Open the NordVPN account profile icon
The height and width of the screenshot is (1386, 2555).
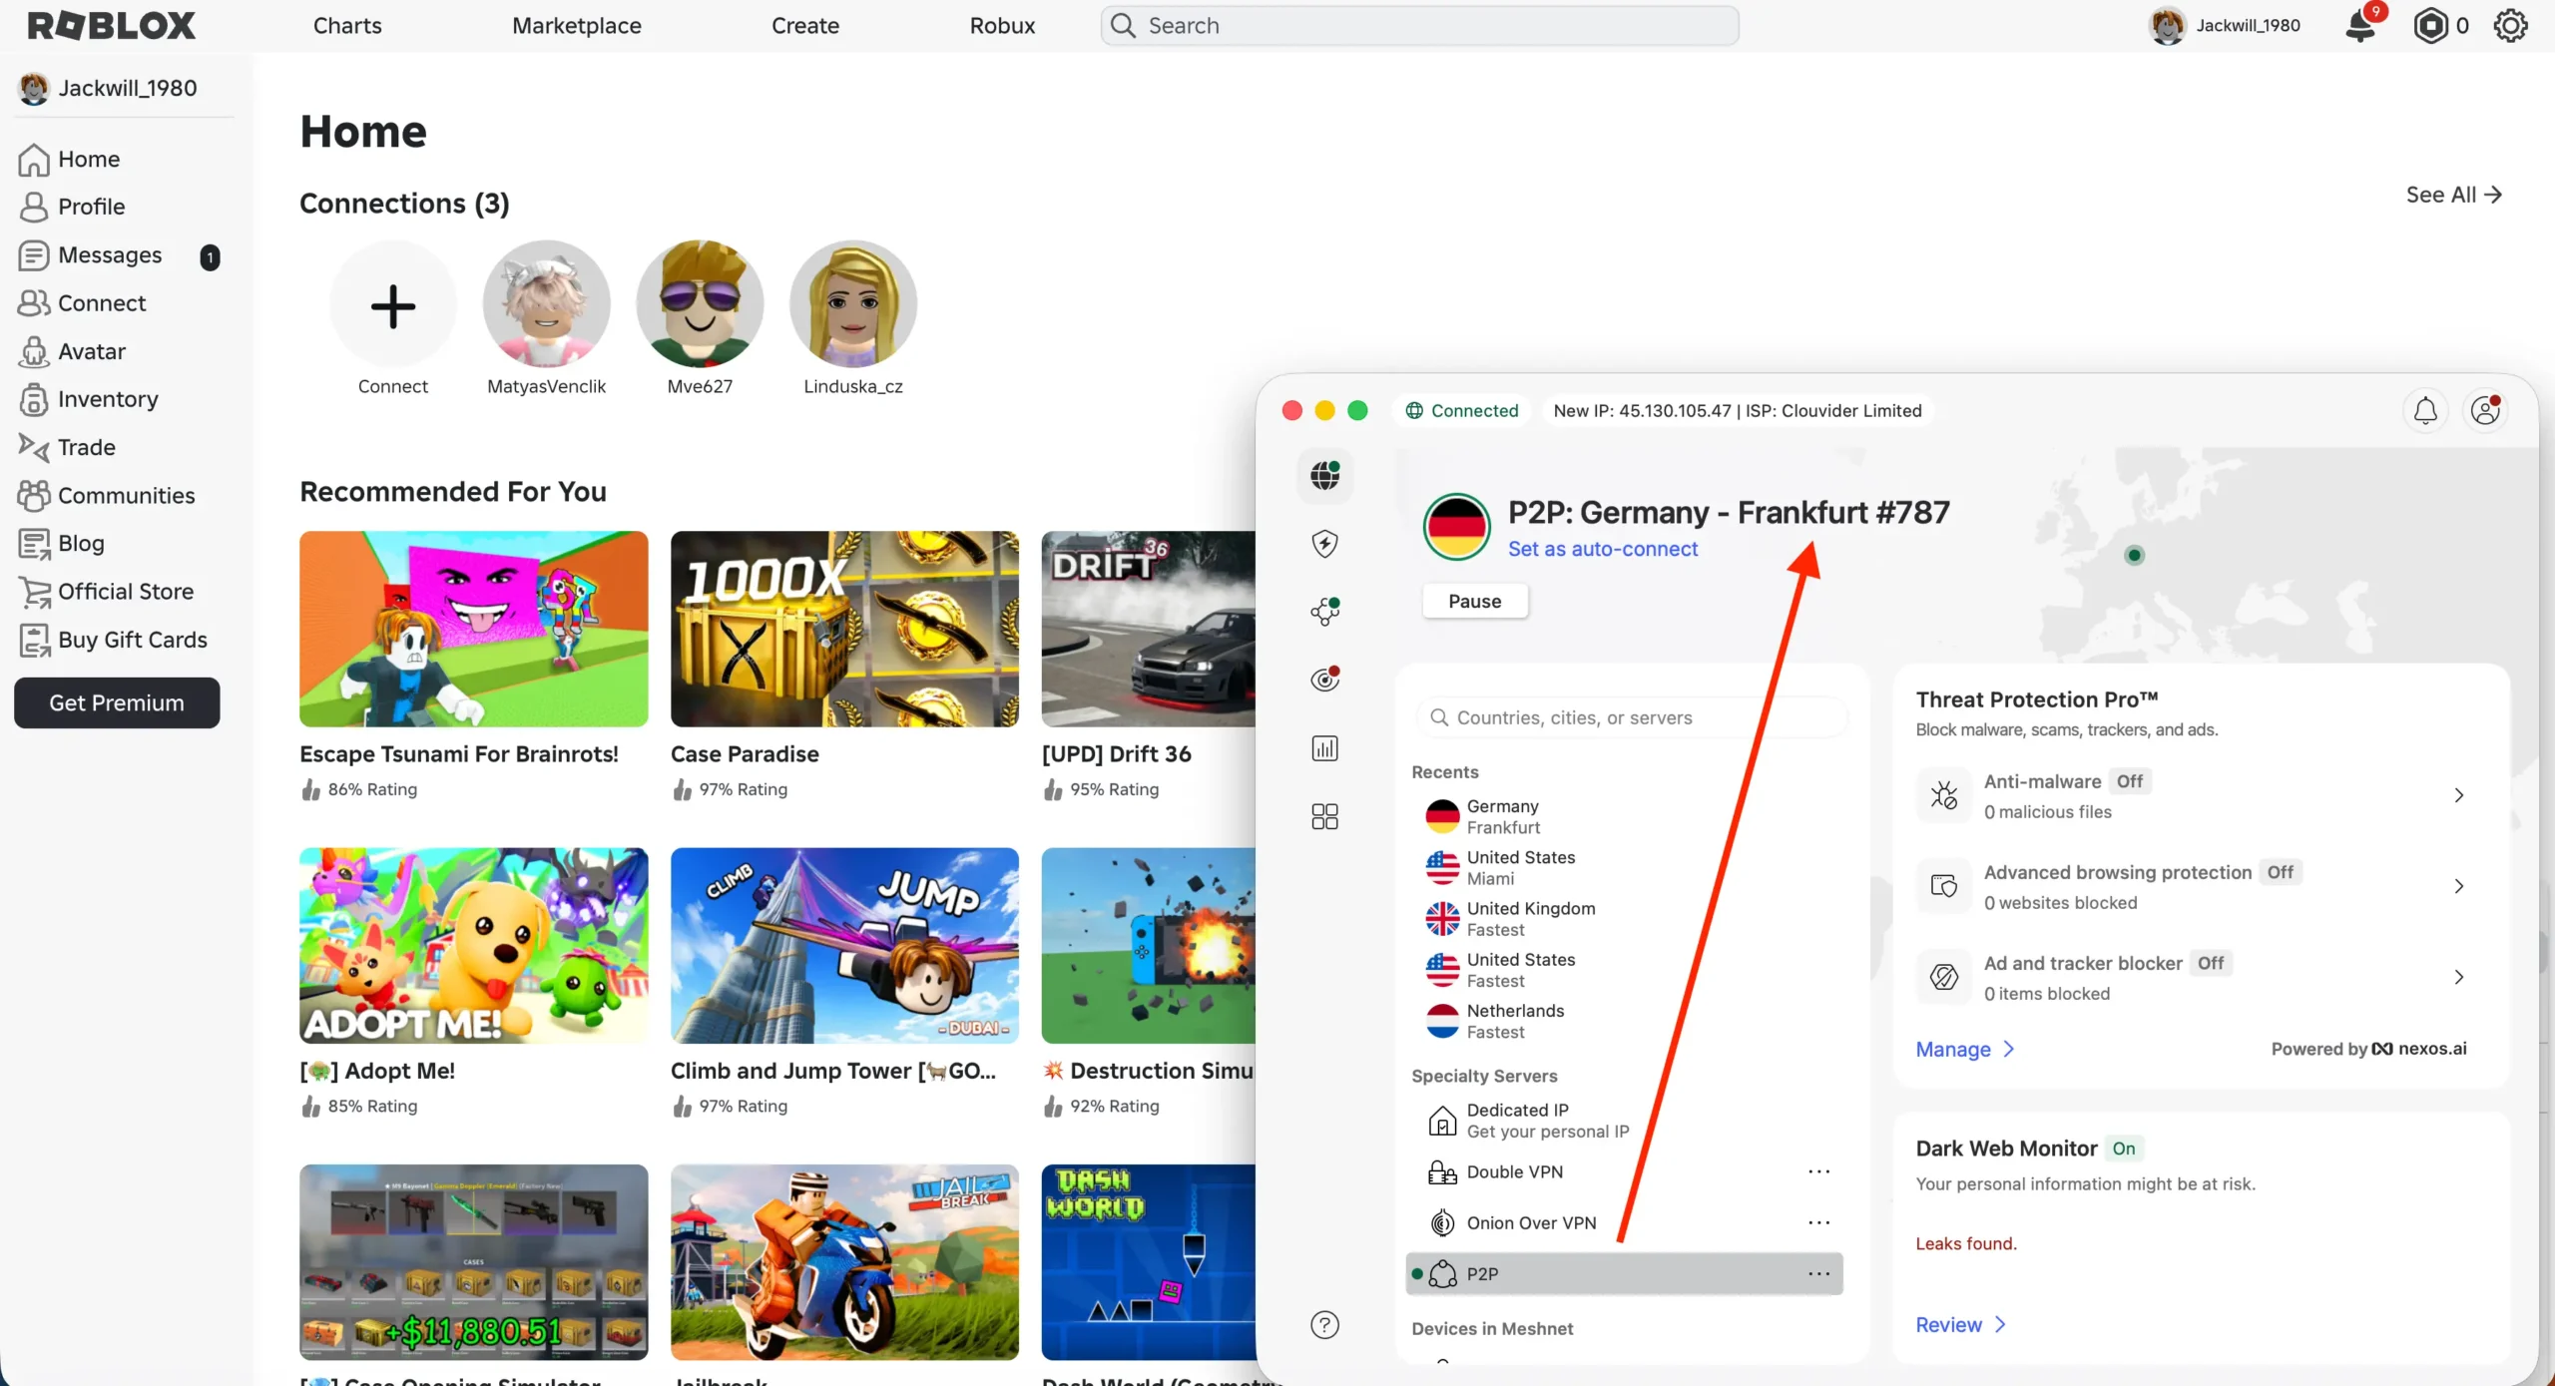pyautogui.click(x=2487, y=410)
